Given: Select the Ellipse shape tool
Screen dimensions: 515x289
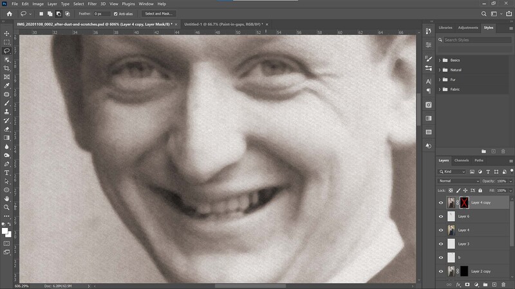Looking at the screenshot, I should 6,189.
